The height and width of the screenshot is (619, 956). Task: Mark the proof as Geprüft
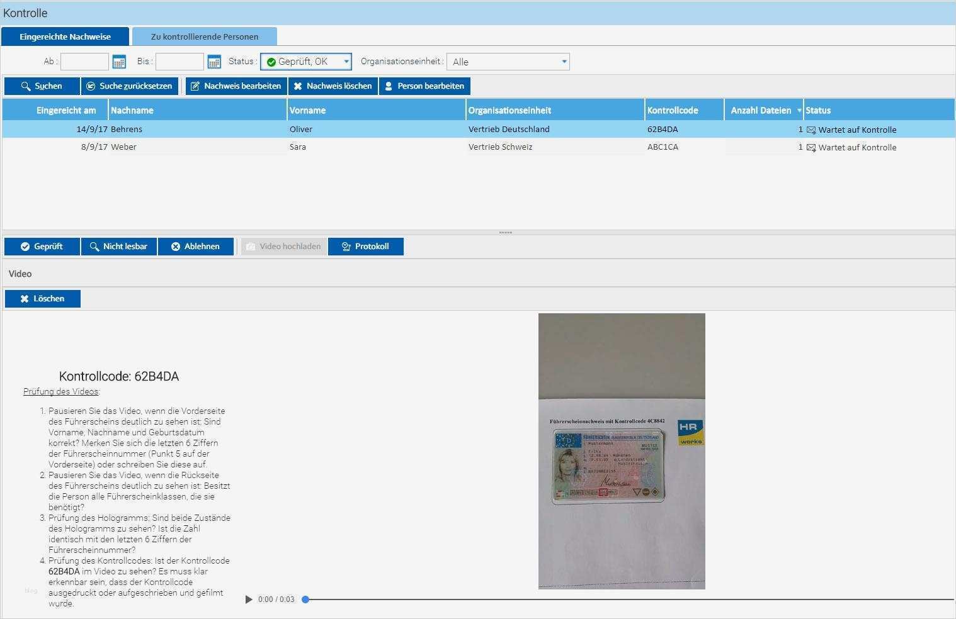point(42,247)
